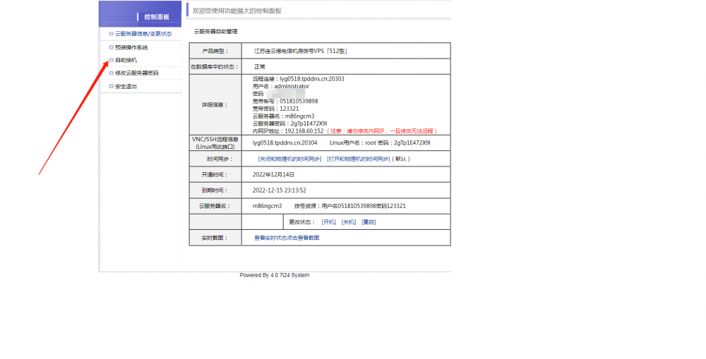Image resolution: width=706 pixels, height=359 pixels.
Task: Click the 控制面板 sidebar header
Action: [157, 17]
